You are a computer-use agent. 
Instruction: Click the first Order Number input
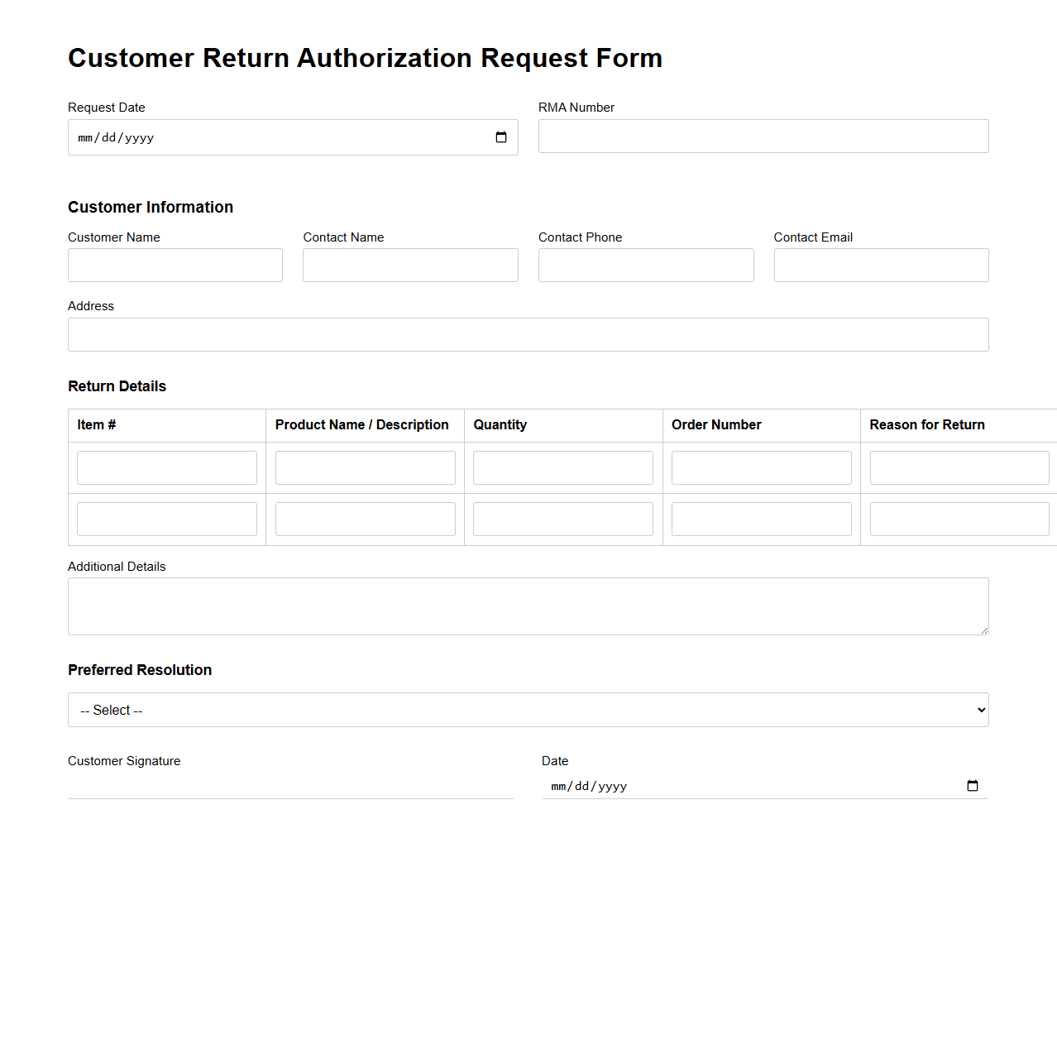pos(761,467)
